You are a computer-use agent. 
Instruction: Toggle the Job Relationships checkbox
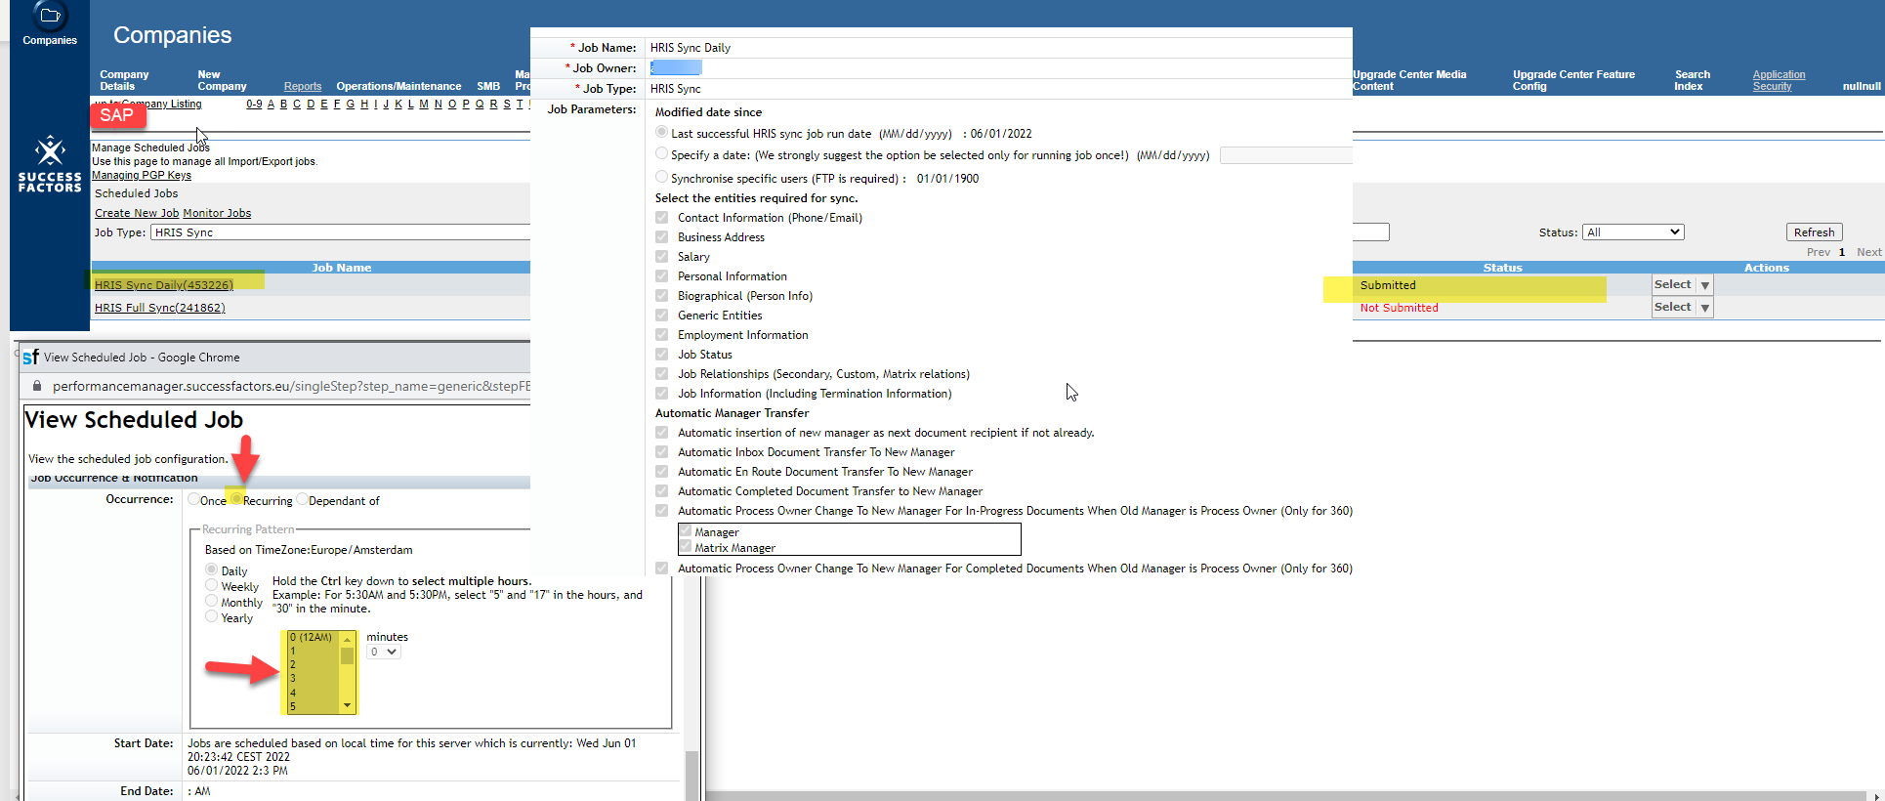point(662,373)
